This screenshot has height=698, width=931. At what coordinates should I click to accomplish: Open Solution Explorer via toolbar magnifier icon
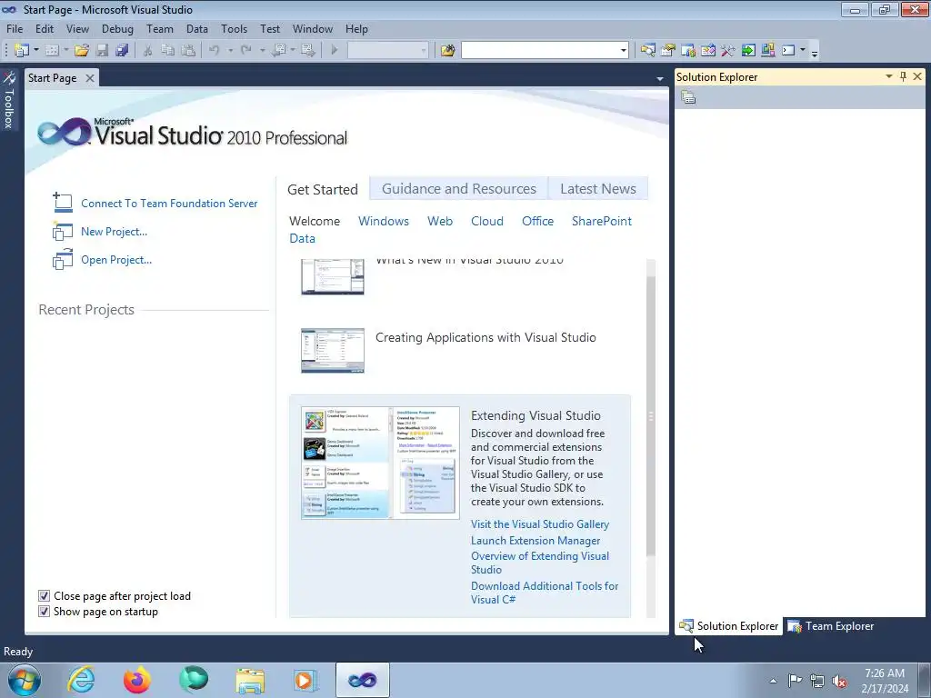point(647,51)
